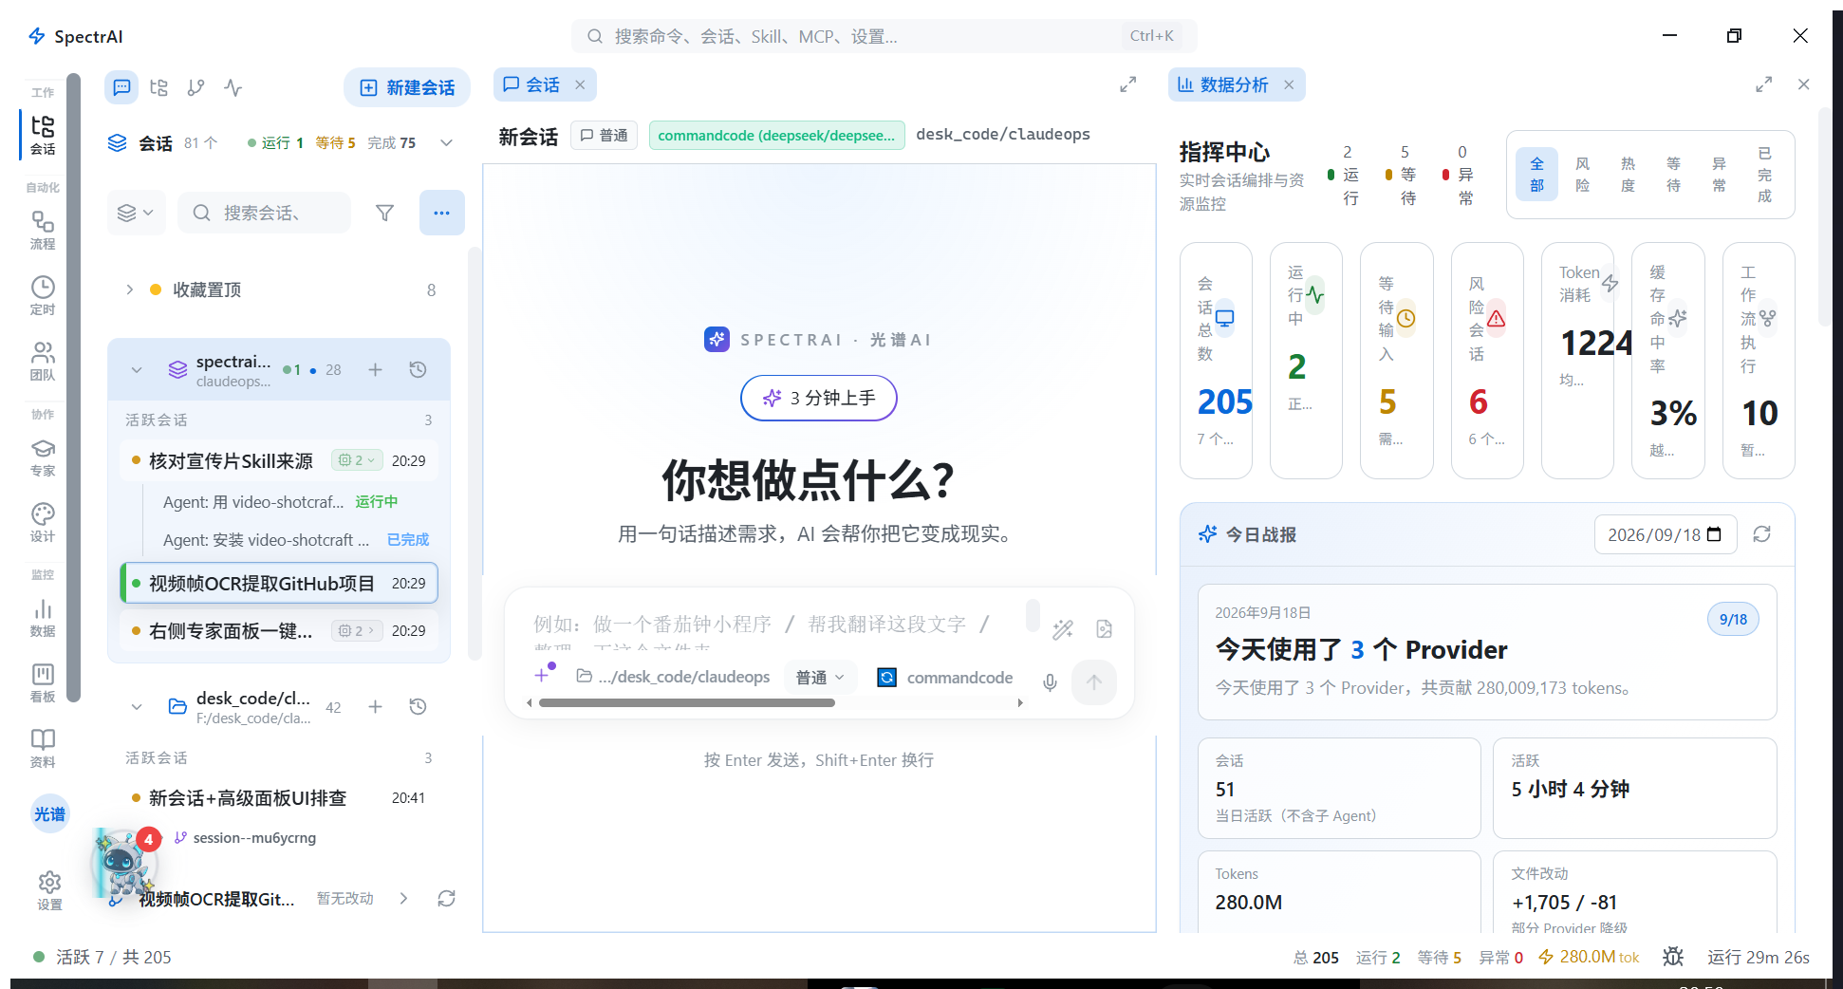The height and width of the screenshot is (989, 1843).
Task: Click the filter funnel icon
Action: (x=384, y=213)
